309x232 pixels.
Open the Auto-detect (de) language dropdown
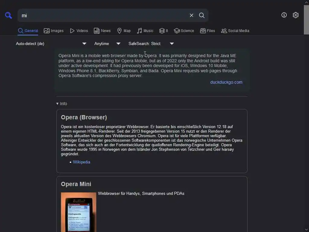[x=51, y=43]
